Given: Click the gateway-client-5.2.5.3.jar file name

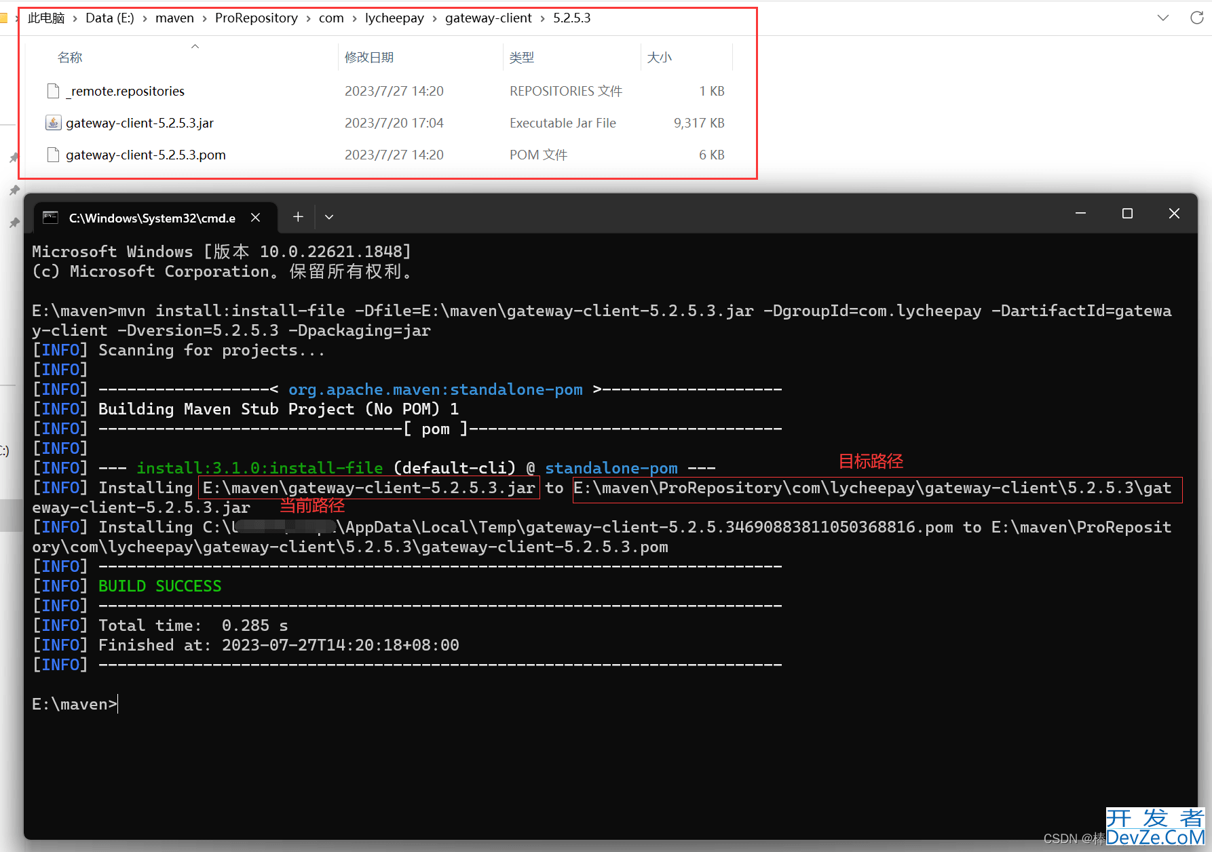Looking at the screenshot, I should (x=140, y=123).
